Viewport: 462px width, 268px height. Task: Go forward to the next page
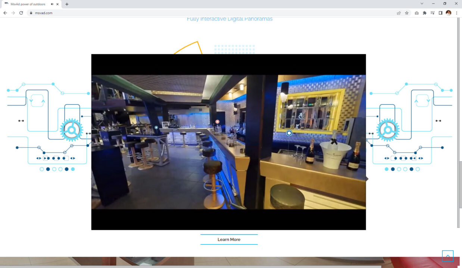click(13, 13)
